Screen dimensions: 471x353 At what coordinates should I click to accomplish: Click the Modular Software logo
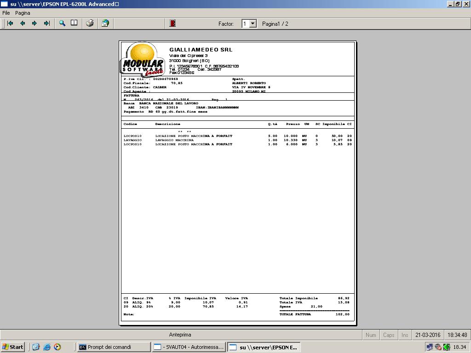(143, 59)
